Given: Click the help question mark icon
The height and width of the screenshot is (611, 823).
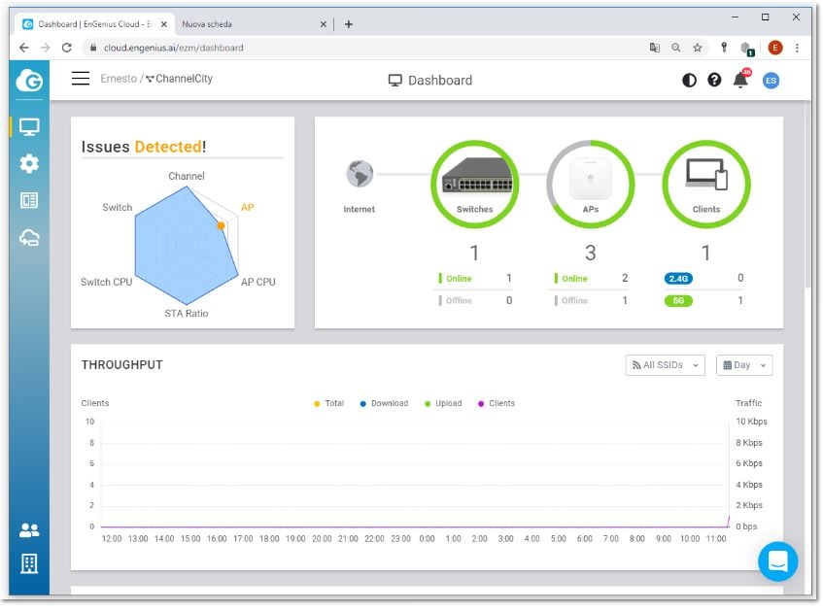Looking at the screenshot, I should 714,80.
